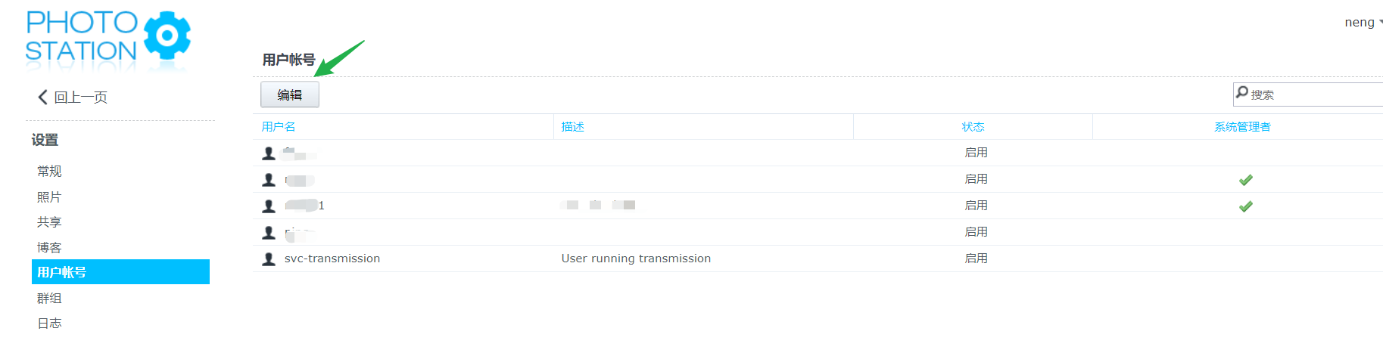Open the neng account dropdown
The height and width of the screenshot is (353, 1383).
[x=1363, y=23]
